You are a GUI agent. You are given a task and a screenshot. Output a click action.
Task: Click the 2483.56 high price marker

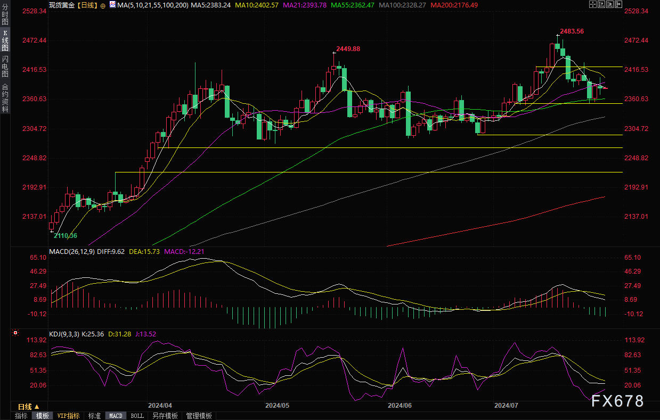(572, 31)
